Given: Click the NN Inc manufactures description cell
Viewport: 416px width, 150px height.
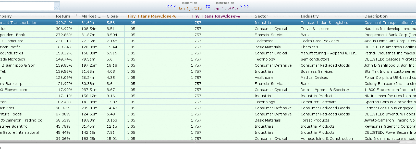Looking at the screenshot, I should coord(389,96).
